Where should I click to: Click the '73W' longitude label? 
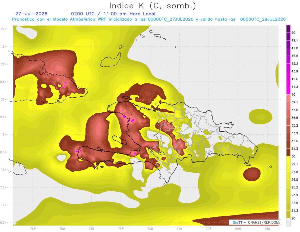click(121, 229)
